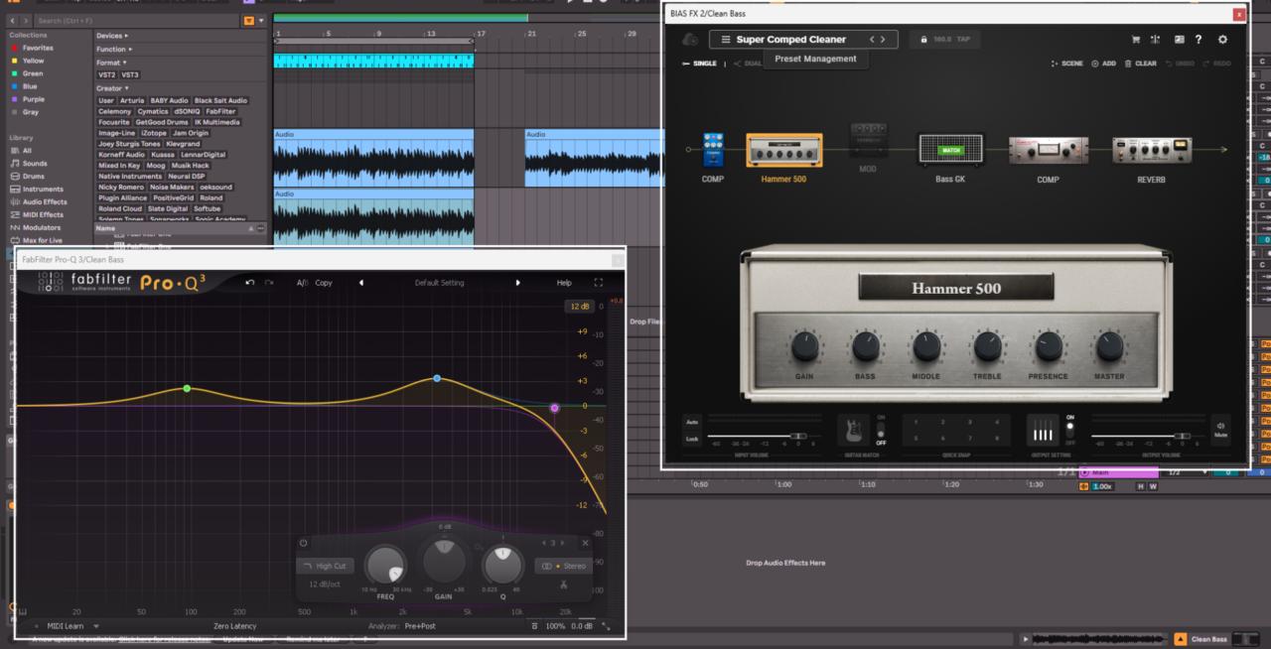Viewport: 1271px width, 649px height.
Task: Click the band split scissors icon
Action: coord(563,584)
